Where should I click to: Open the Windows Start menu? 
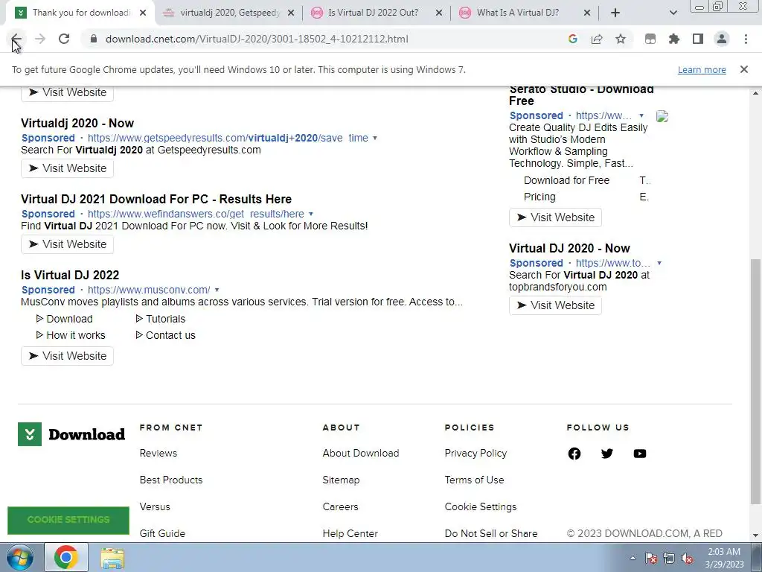coord(20,557)
